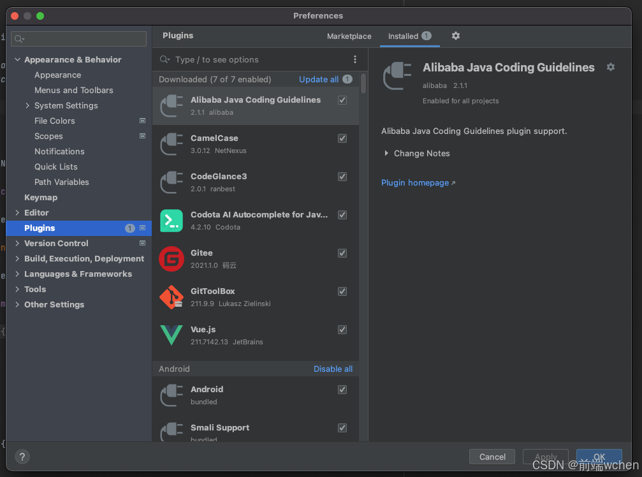This screenshot has width=642, height=477.
Task: Click the Vue.js plugin logo
Action: point(171,335)
